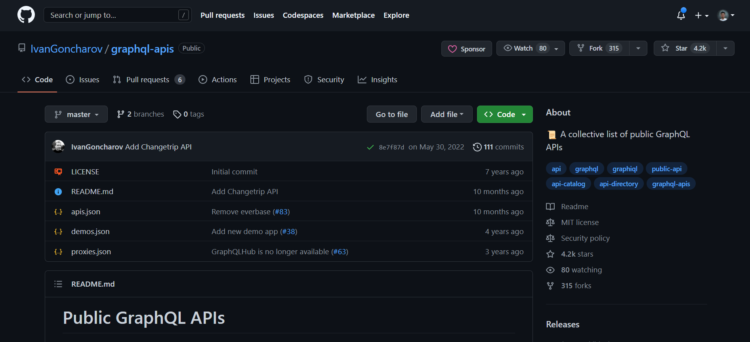Viewport: 750px width, 342px height.
Task: Open IvanGoncharov owner profile link
Action: click(67, 49)
